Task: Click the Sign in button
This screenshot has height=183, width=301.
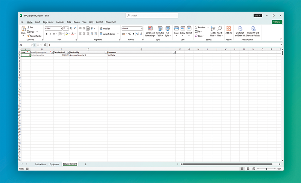Action: 258,15
